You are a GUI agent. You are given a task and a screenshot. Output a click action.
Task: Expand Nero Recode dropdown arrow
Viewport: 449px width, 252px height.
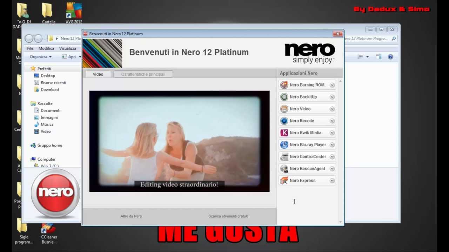coord(332,121)
